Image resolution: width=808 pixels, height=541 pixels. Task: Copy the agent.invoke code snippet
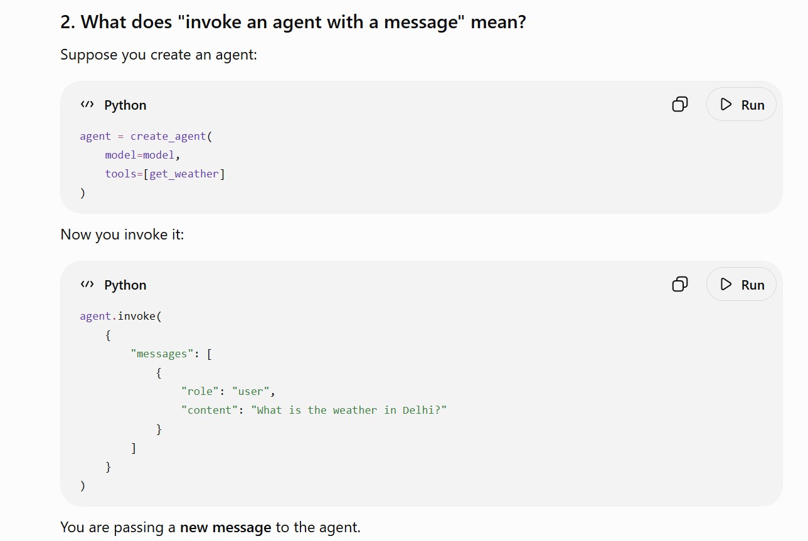coord(680,284)
